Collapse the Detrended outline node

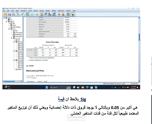14,60
